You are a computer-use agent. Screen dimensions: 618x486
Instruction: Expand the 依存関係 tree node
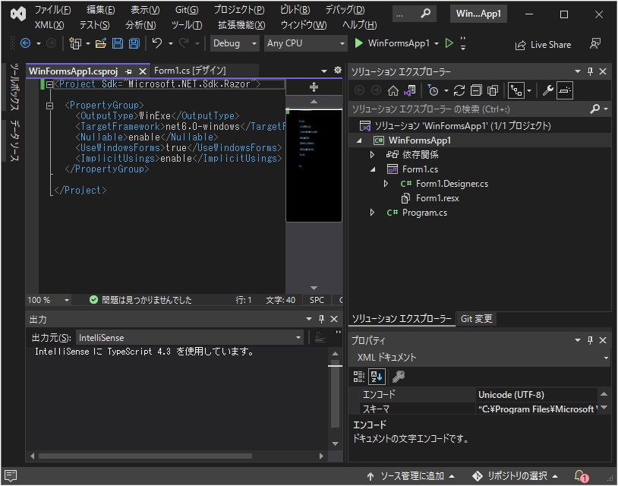pos(372,154)
